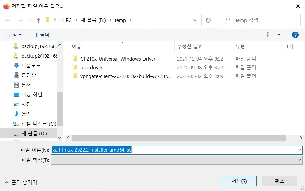Screen dimensions: 305x191
Task: Expand chevron after temp in breadcrumb
Action: pyautogui.click(x=130, y=20)
